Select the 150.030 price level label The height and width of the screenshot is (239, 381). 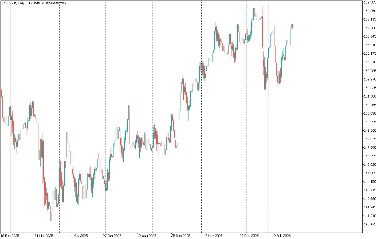pyautogui.click(x=370, y=114)
